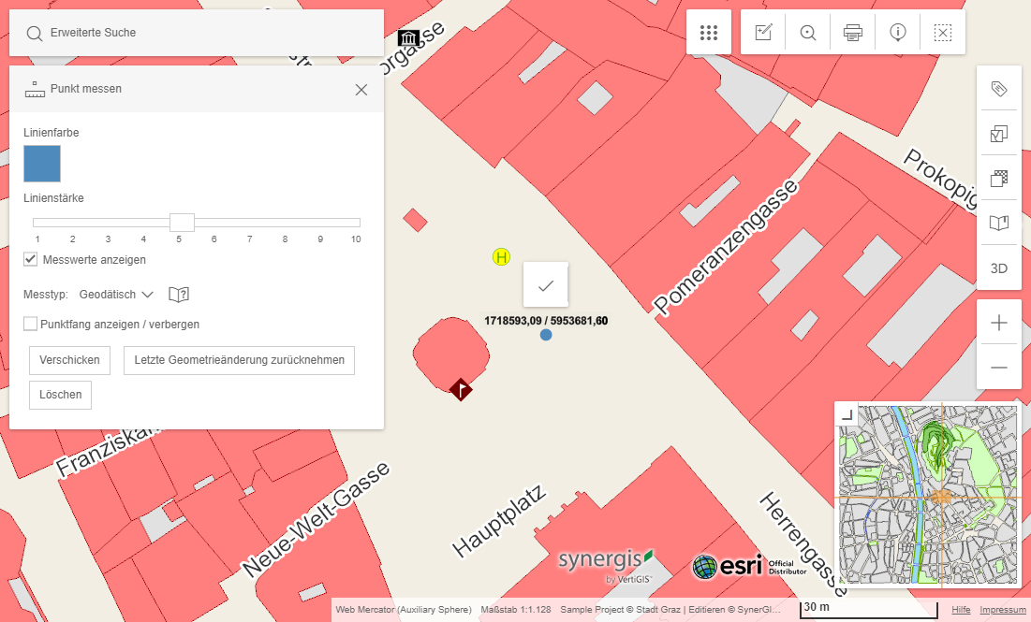Click the Verschicken button
The height and width of the screenshot is (622, 1031).
click(68, 360)
